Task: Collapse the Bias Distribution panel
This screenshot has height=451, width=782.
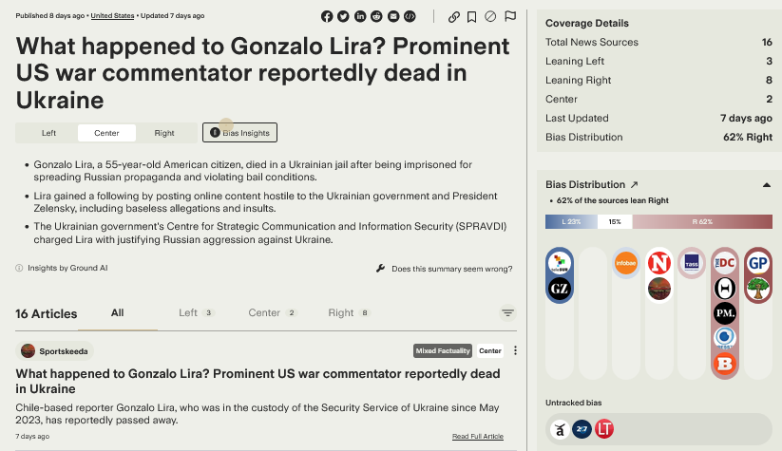Action: tap(767, 185)
